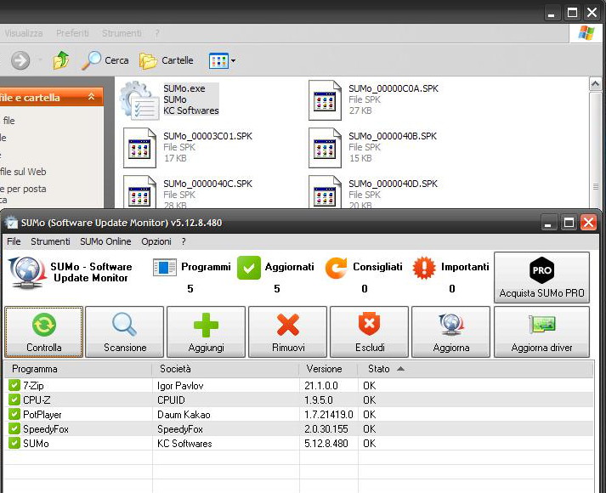Click file sul Web link in Explorer
Viewport: 606px width, 493px height.
pyautogui.click(x=23, y=172)
